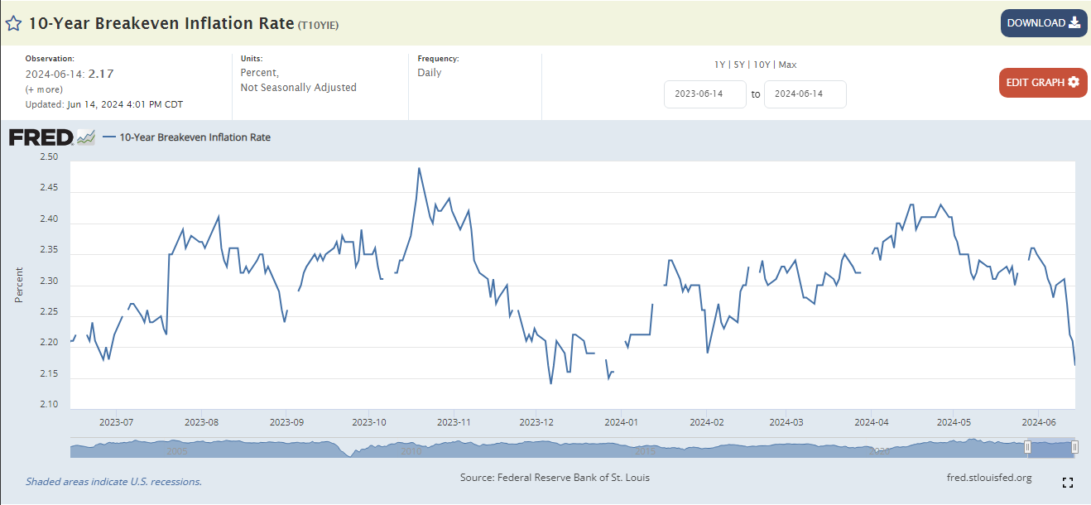Show the Max date range

(x=787, y=65)
